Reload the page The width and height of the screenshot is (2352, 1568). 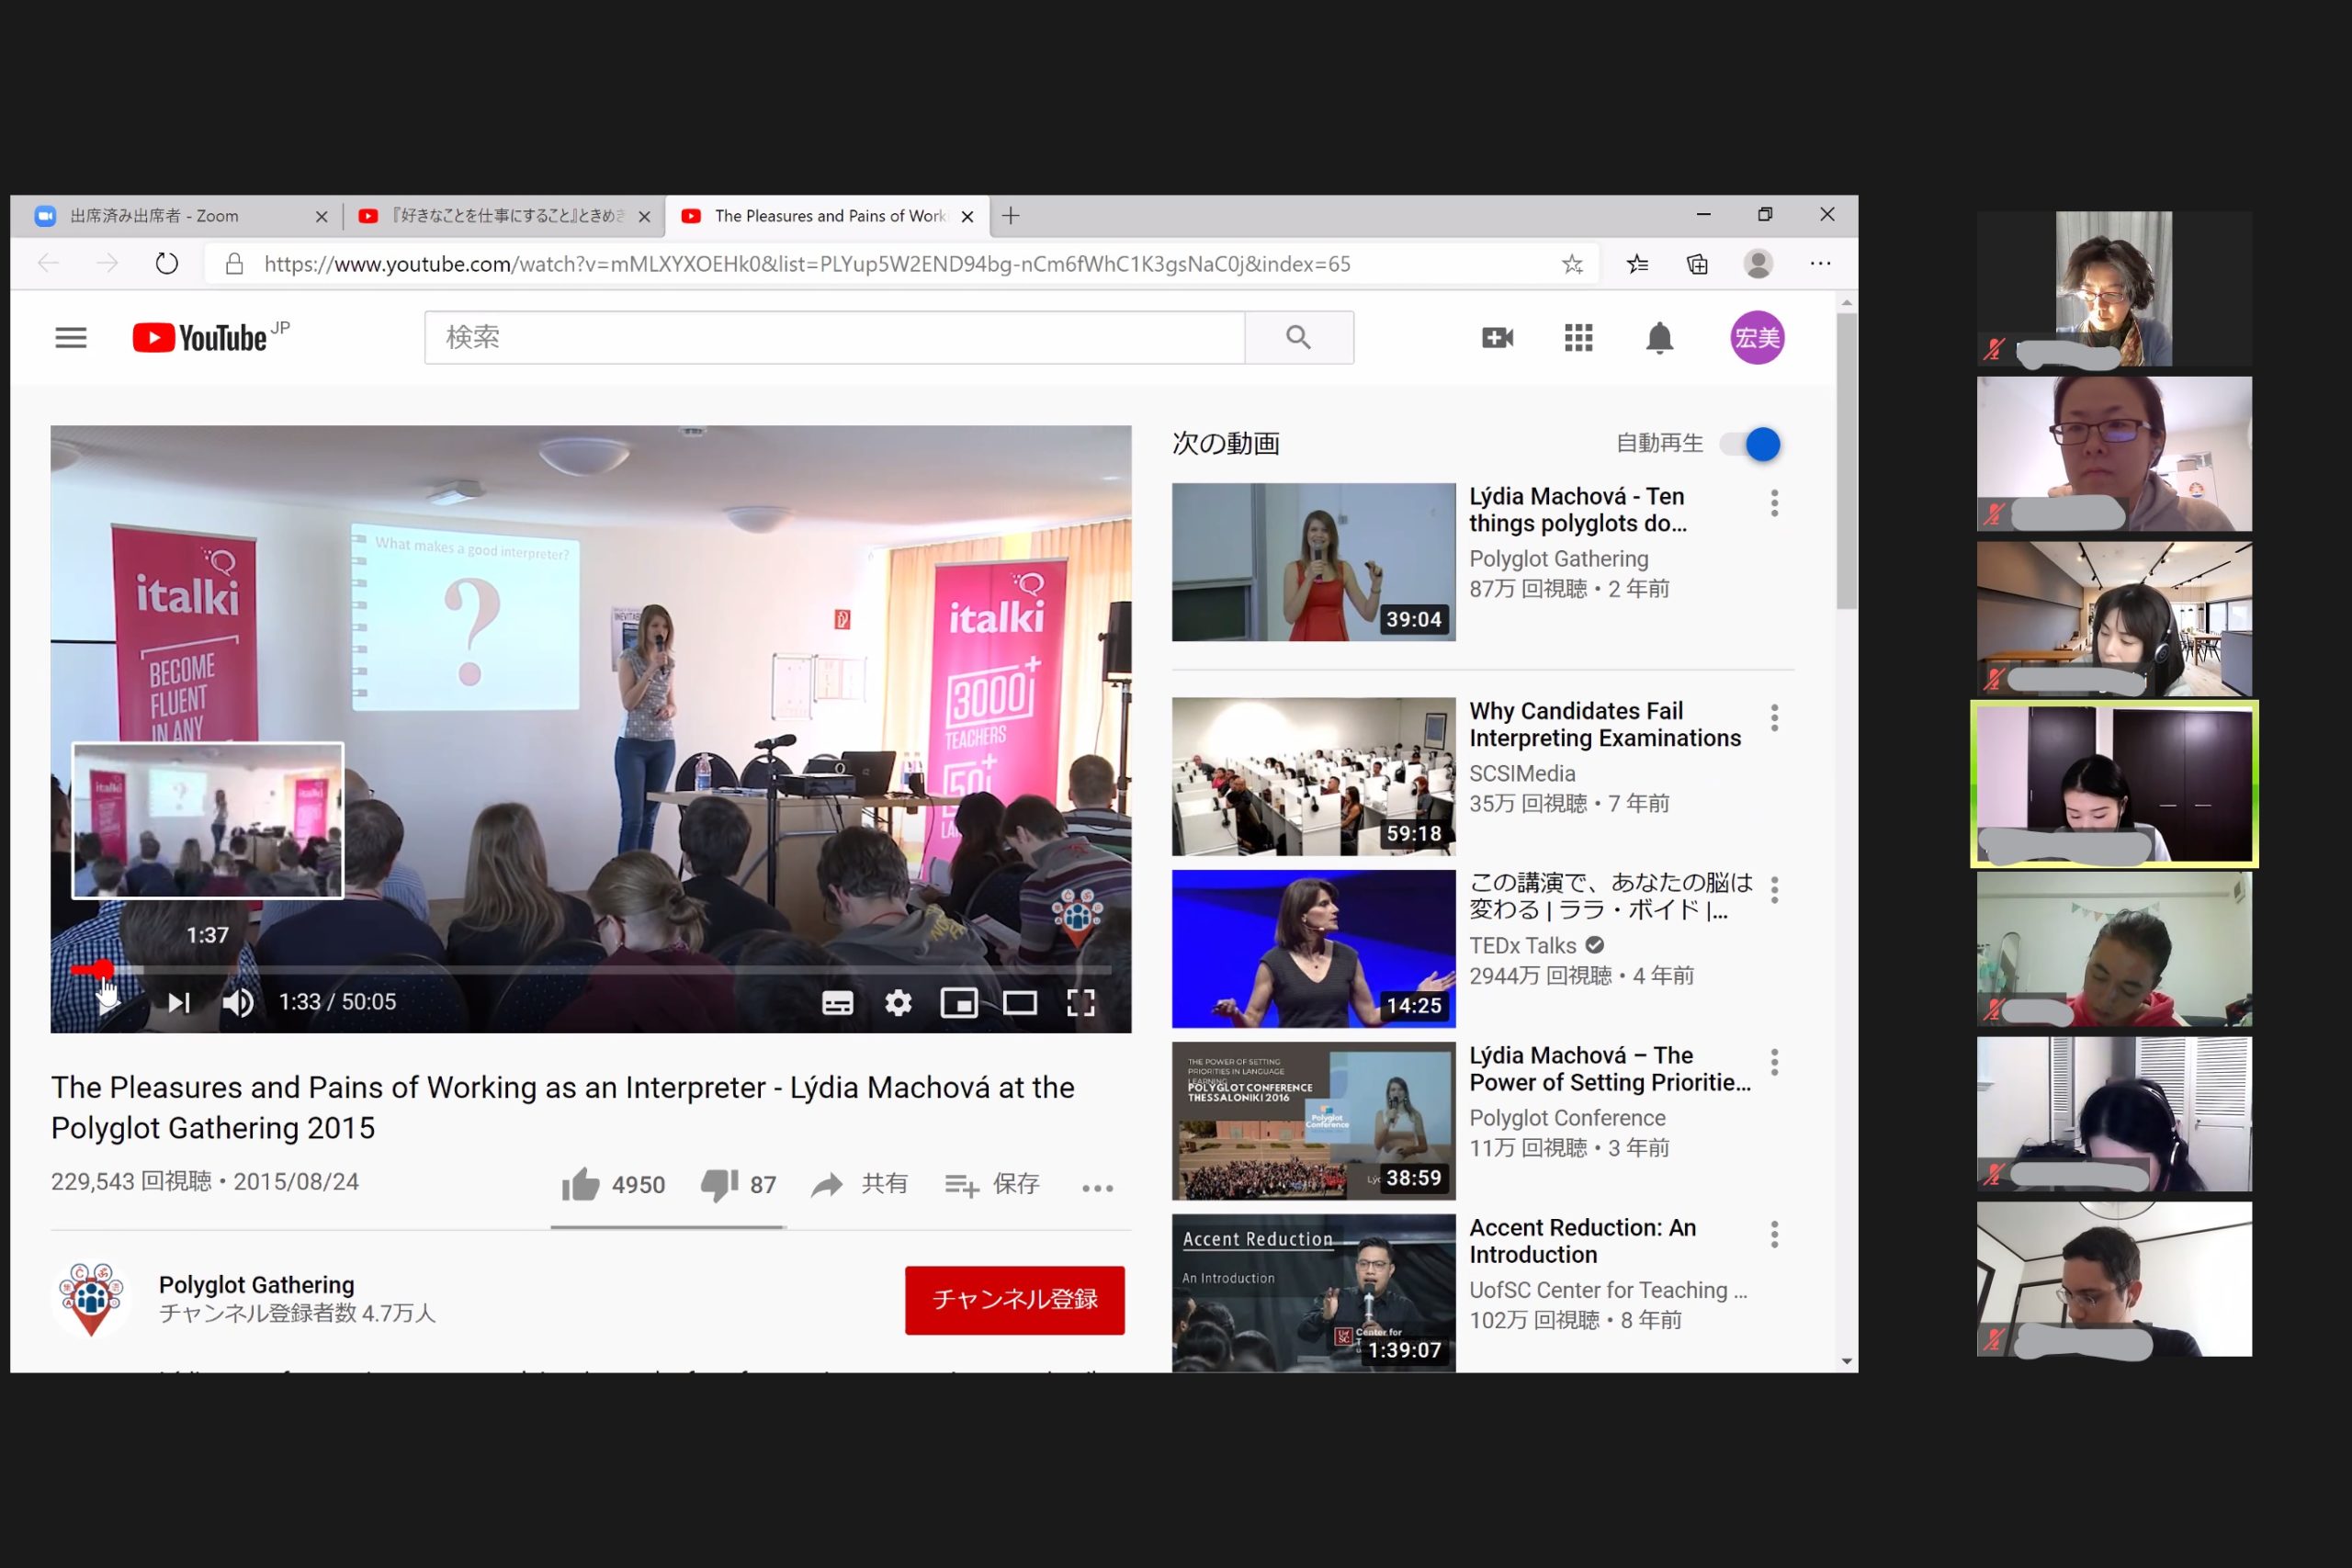166,264
